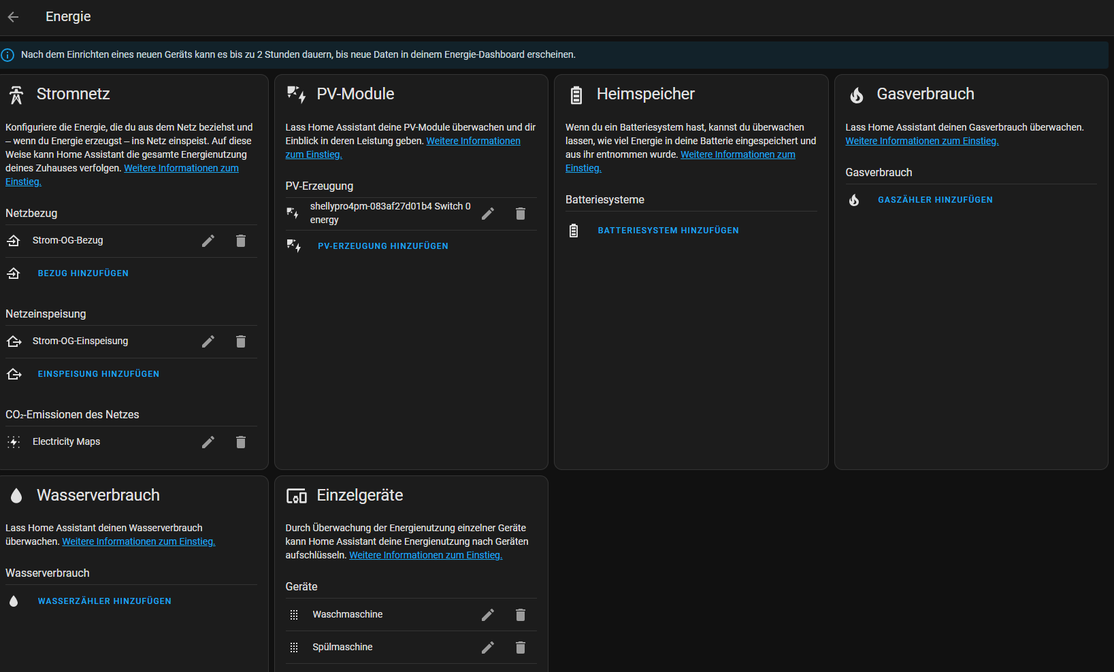Click the droplet icon in the Wasserverbrauch header
The height and width of the screenshot is (672, 1114).
point(16,495)
